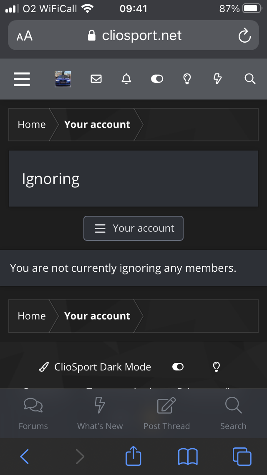Go to Home in bottom breadcrumb
Screen dimensions: 267x475
point(32,316)
